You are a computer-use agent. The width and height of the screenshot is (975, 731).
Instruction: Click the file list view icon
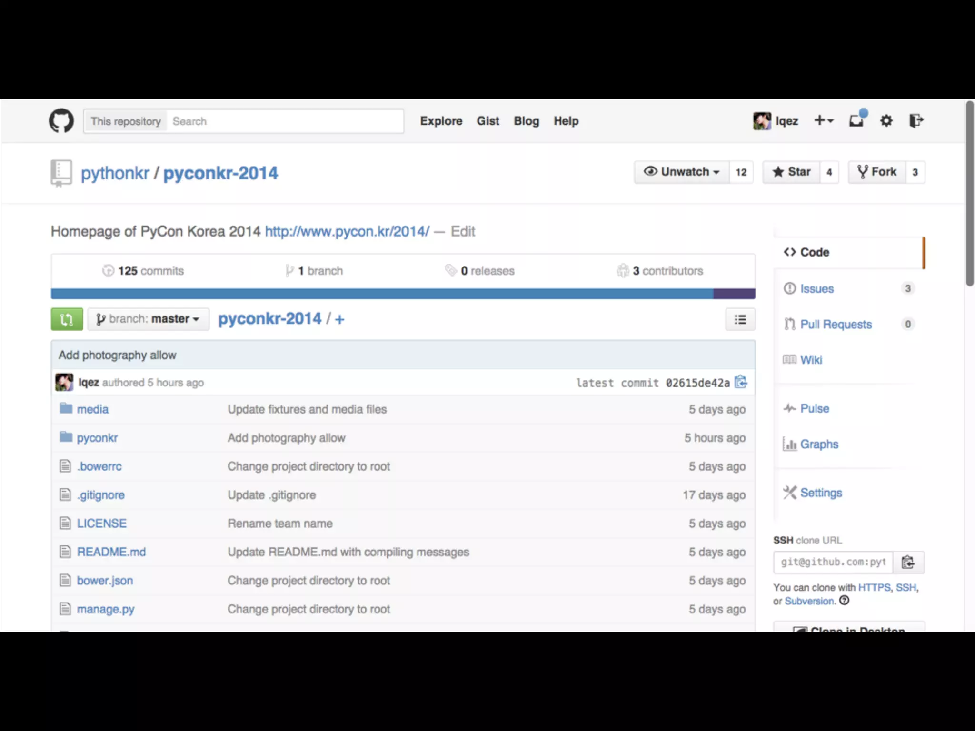coord(740,319)
